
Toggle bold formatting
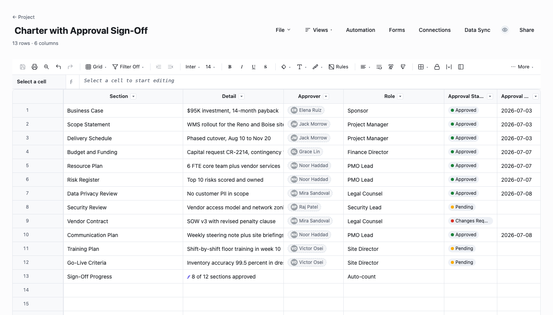[x=230, y=67]
